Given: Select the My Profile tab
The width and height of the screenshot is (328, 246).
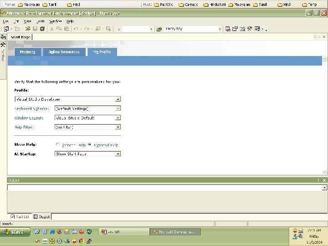Looking at the screenshot, I should click(x=102, y=52).
